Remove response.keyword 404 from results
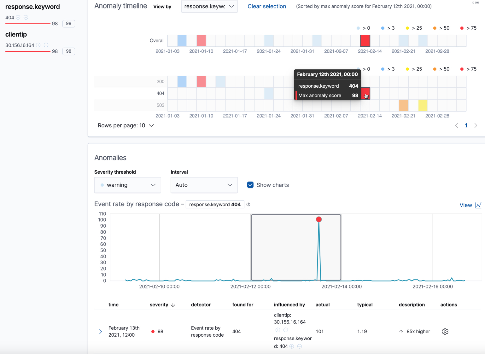 click(x=26, y=18)
